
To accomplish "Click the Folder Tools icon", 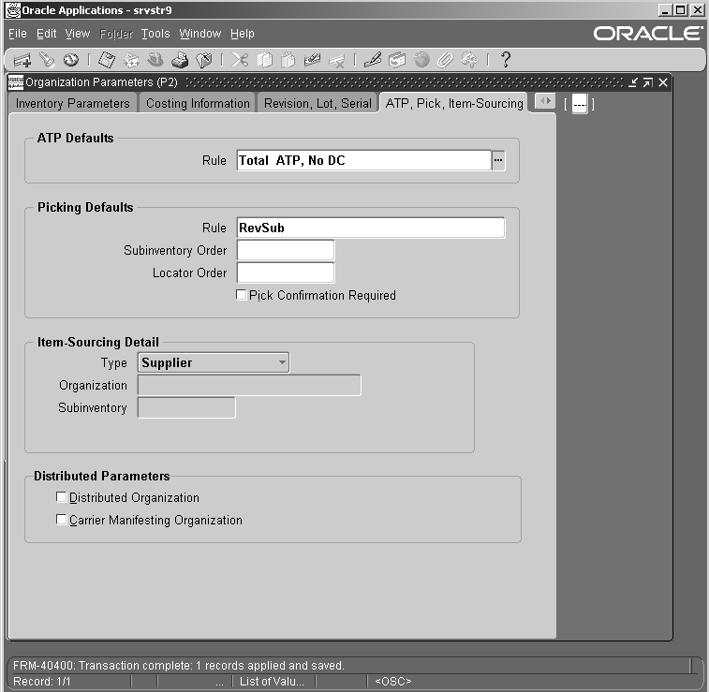I will [x=469, y=60].
